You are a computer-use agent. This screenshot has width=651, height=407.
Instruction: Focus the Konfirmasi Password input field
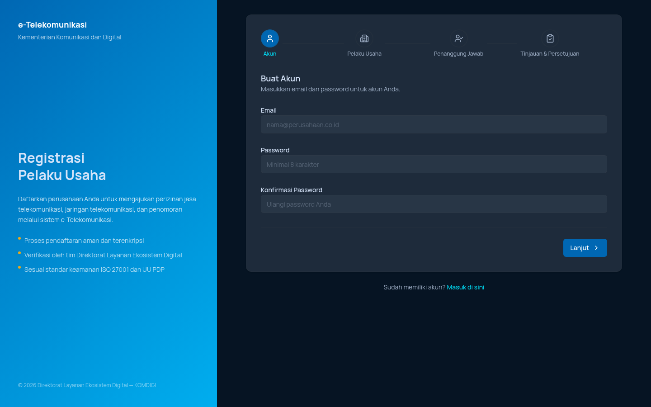pos(434,204)
